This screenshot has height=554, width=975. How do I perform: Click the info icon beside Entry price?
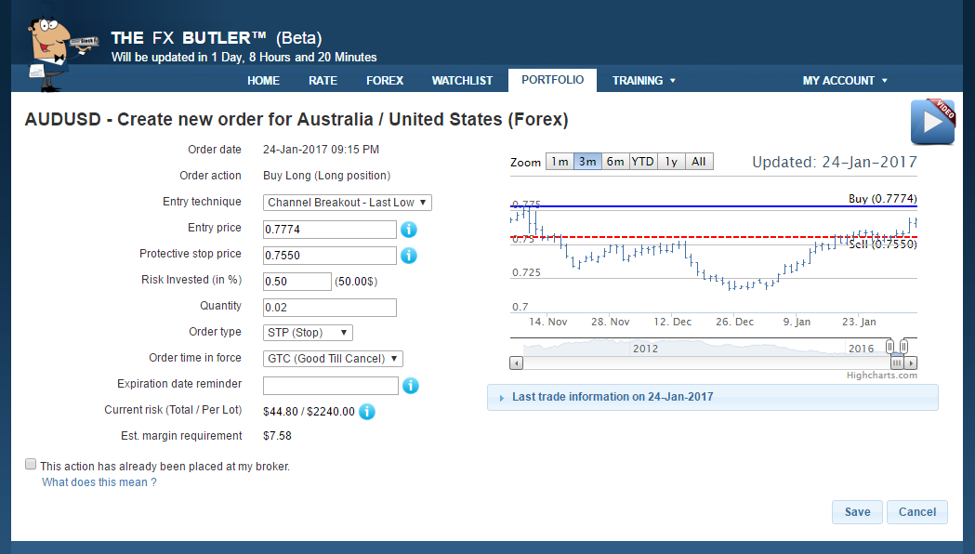tap(409, 230)
